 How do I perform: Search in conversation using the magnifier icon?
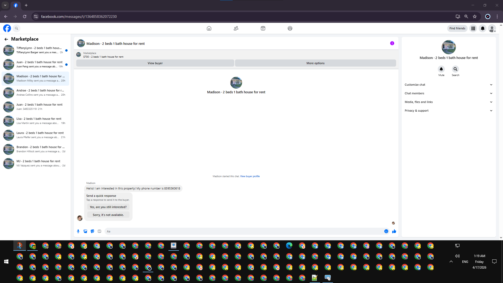pyautogui.click(x=455, y=69)
